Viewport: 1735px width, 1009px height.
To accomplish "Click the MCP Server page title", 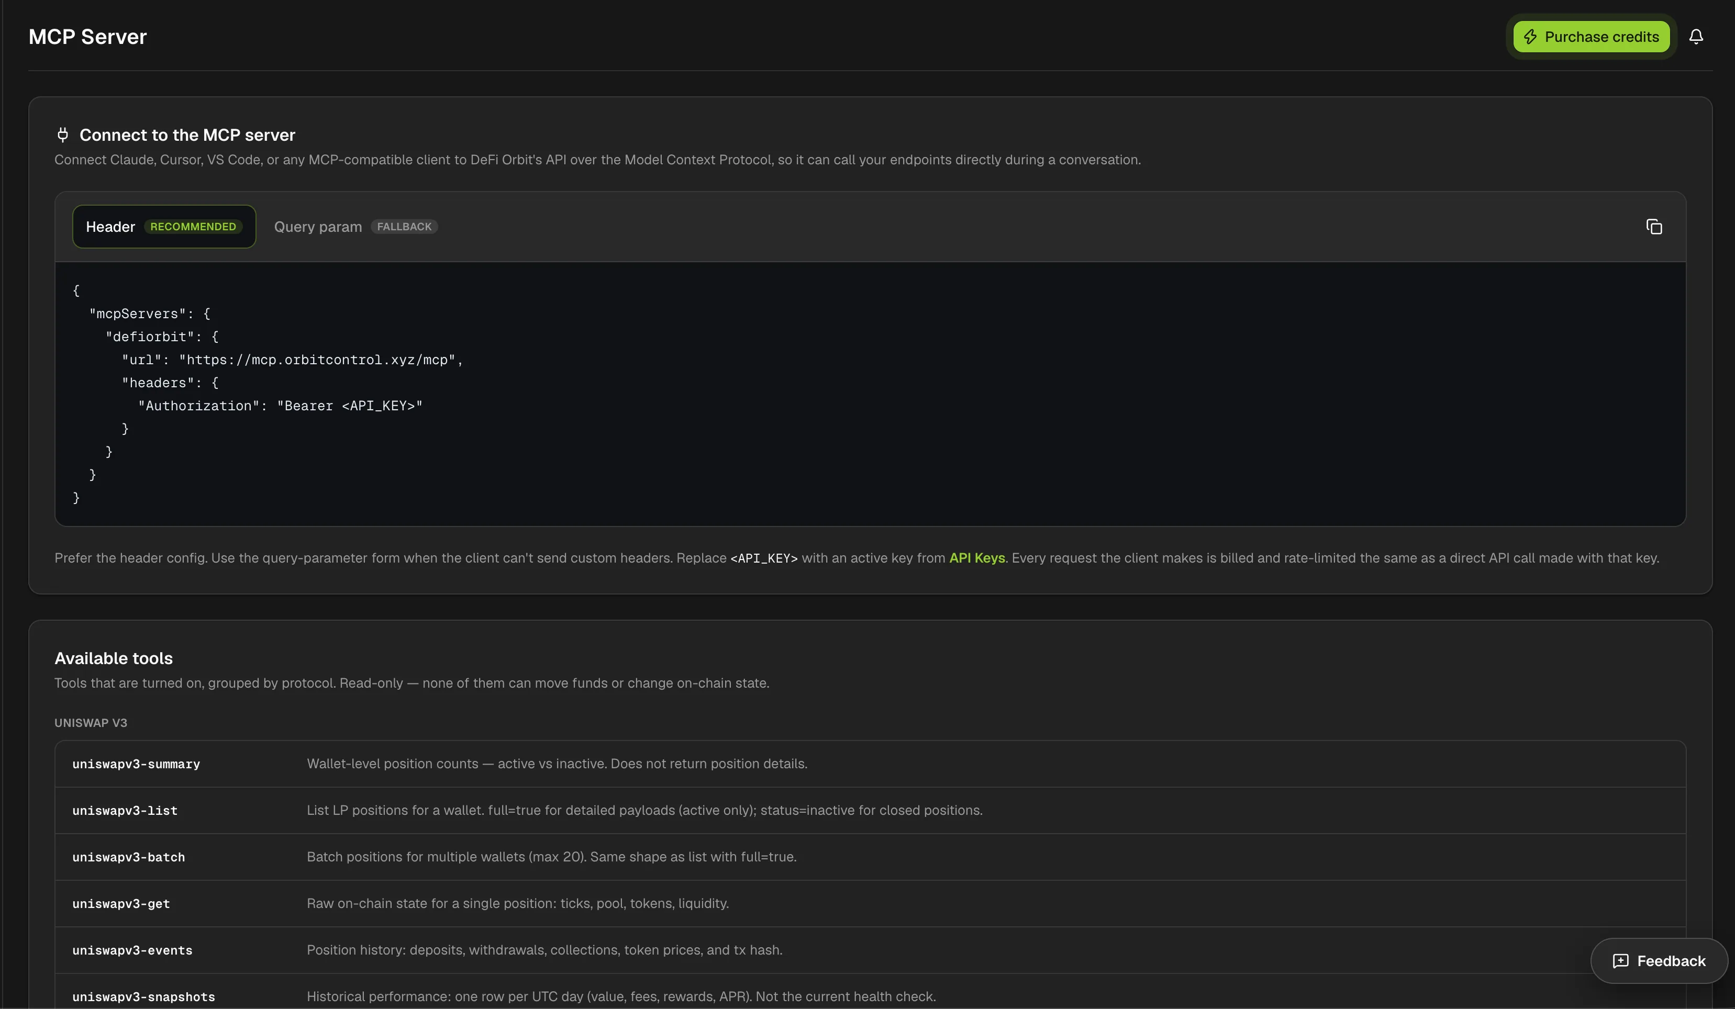I will tap(87, 37).
